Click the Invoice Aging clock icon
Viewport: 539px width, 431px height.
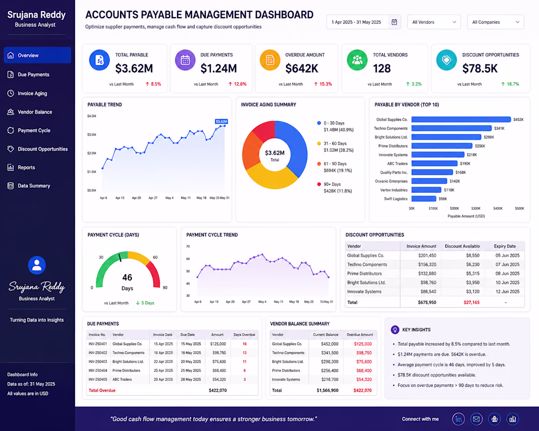click(11, 93)
